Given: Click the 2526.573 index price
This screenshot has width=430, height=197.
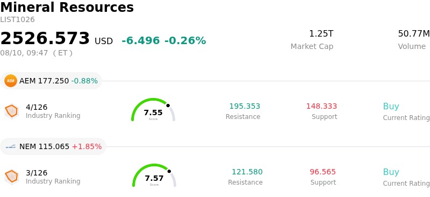Looking at the screenshot, I should pyautogui.click(x=45, y=38).
